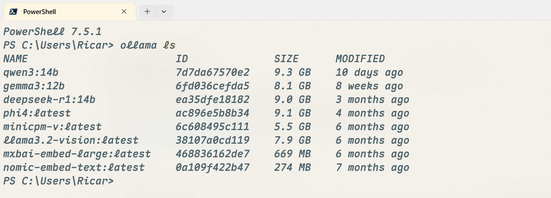The height and width of the screenshot is (198, 551).
Task: Click the qwen3:14b model name
Action: coord(31,72)
